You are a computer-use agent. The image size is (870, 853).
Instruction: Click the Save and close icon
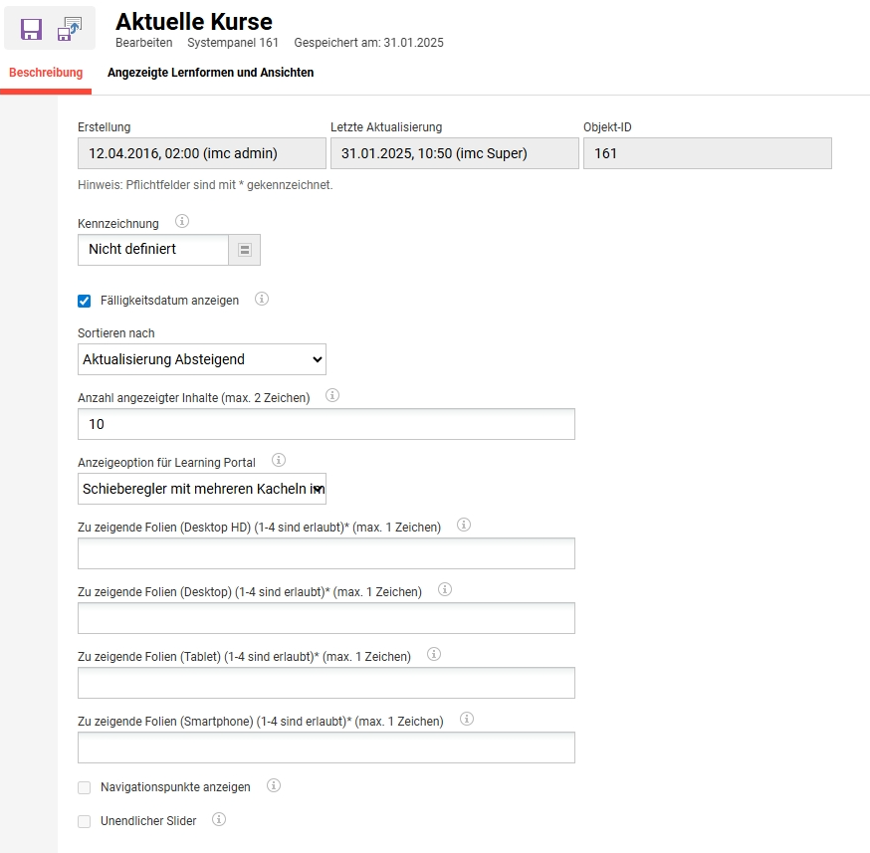tap(70, 29)
